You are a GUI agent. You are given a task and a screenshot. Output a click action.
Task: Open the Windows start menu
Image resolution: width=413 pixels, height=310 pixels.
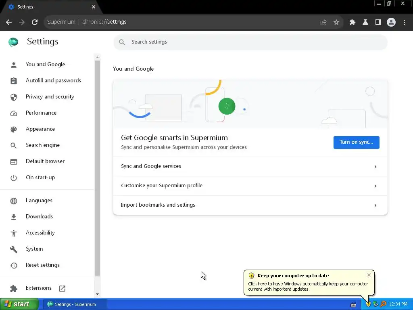19,304
